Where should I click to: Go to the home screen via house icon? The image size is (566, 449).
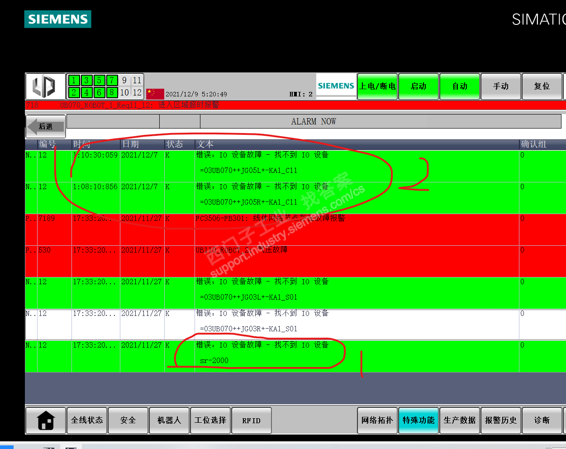click(46, 420)
